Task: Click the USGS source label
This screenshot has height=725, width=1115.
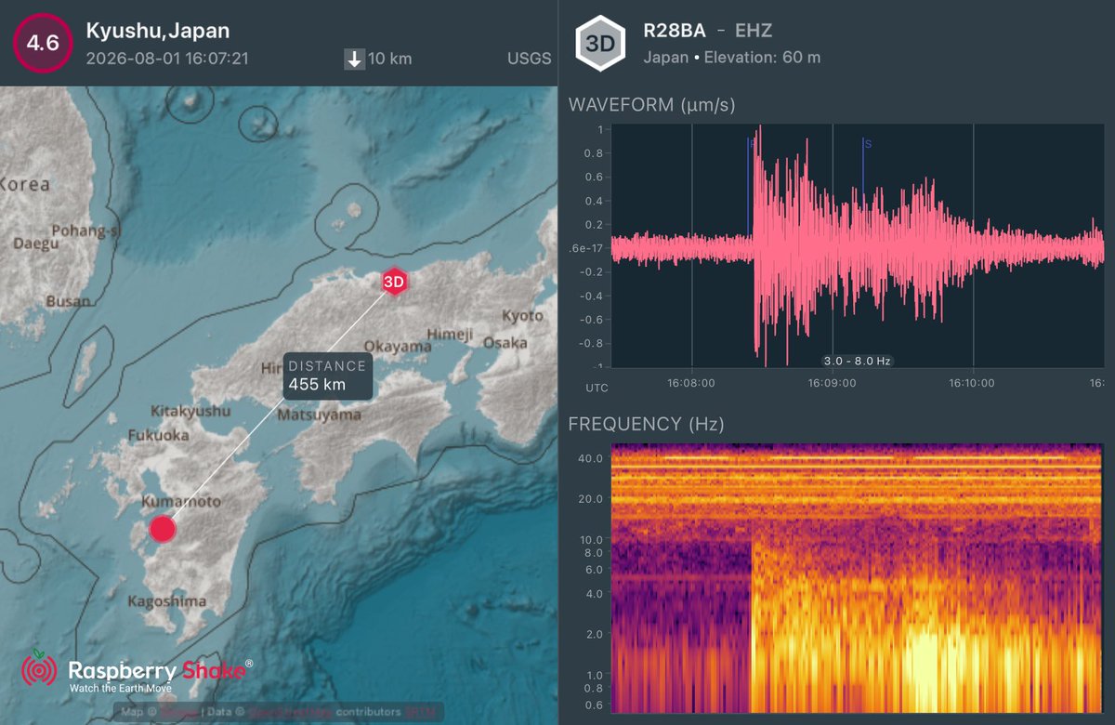Action: pyautogui.click(x=530, y=59)
